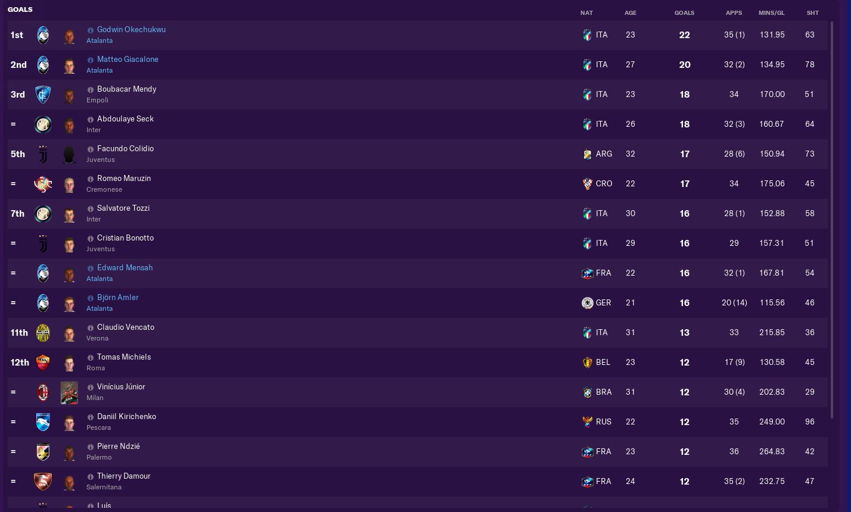The width and height of the screenshot is (851, 512).
Task: Select the Verona crest next to Claudio Vencato
Action: coord(42,333)
